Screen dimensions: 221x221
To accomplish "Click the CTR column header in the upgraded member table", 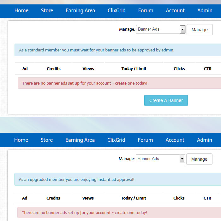I will [x=207, y=198].
